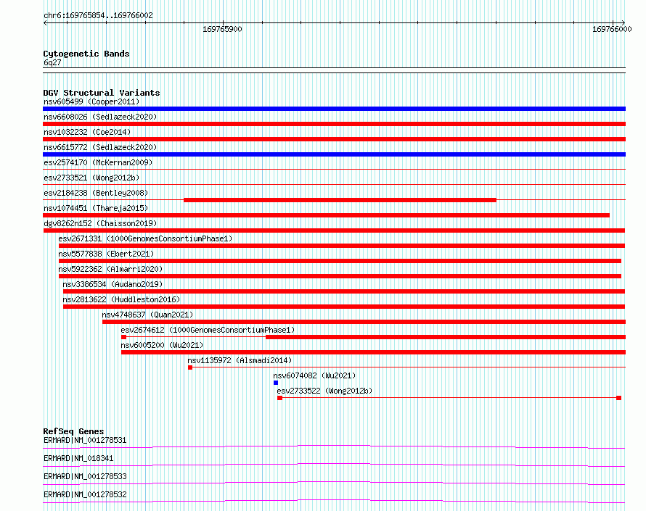Screen dimensions: 646x511
Task: Select nsv6615772 (Sedlazeck2020) label
Action: pos(100,147)
